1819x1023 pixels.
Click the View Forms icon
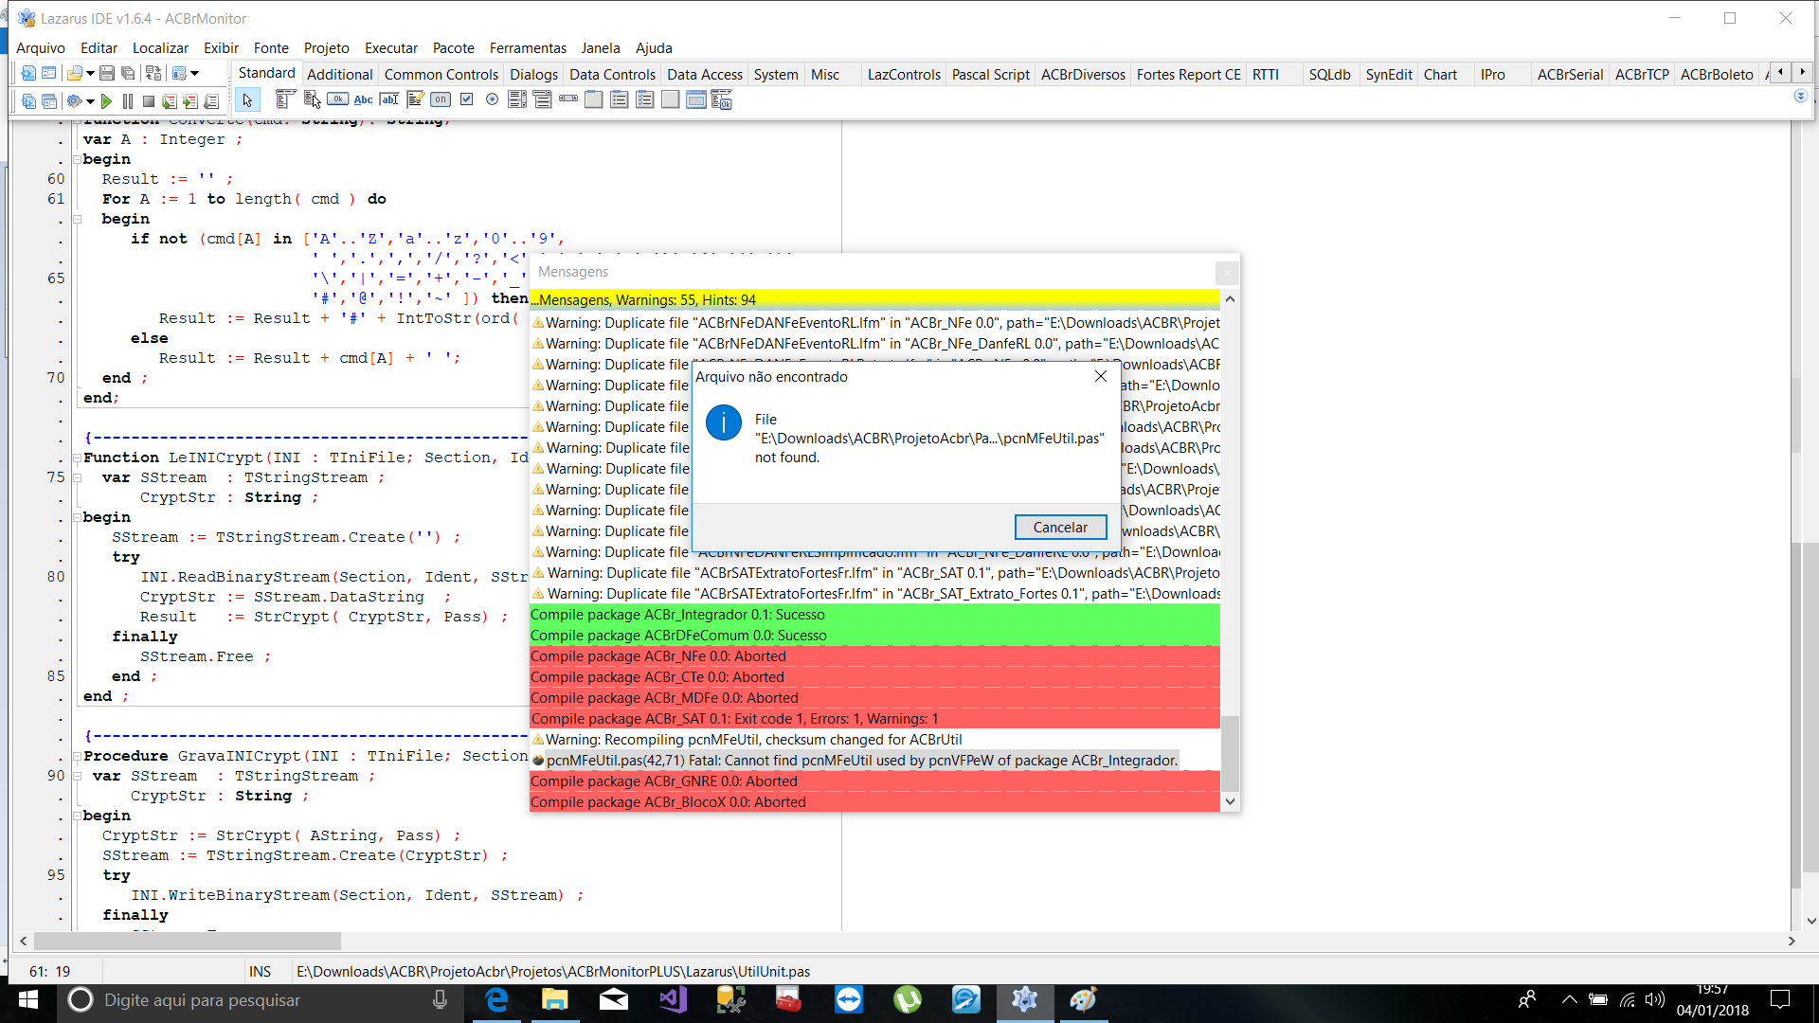click(x=49, y=100)
